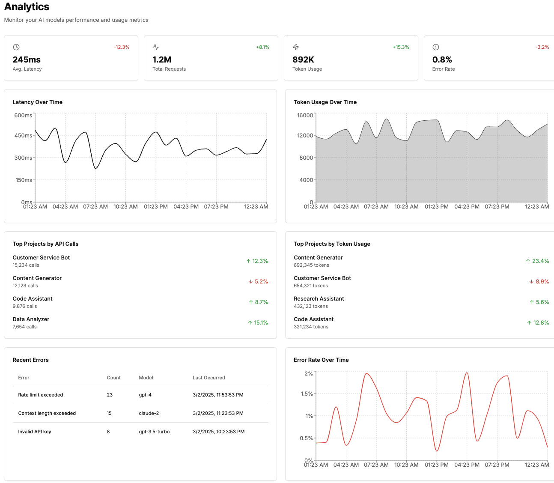Click the -12.3% change badge on latency card
This screenshot has width=554, height=483.
coord(122,47)
